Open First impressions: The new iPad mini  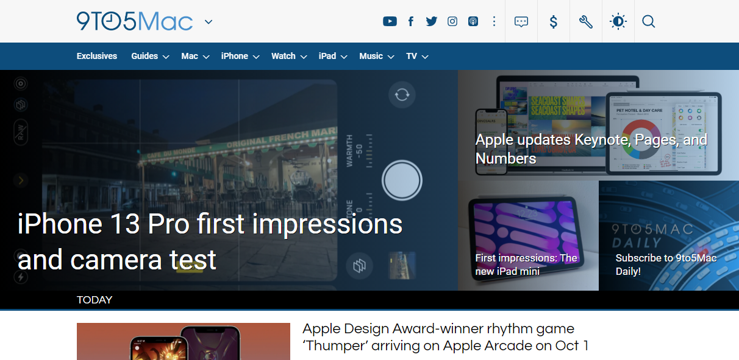[x=526, y=265]
